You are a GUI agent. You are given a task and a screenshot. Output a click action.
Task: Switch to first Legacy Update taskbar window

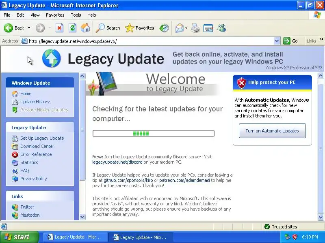click(75, 237)
